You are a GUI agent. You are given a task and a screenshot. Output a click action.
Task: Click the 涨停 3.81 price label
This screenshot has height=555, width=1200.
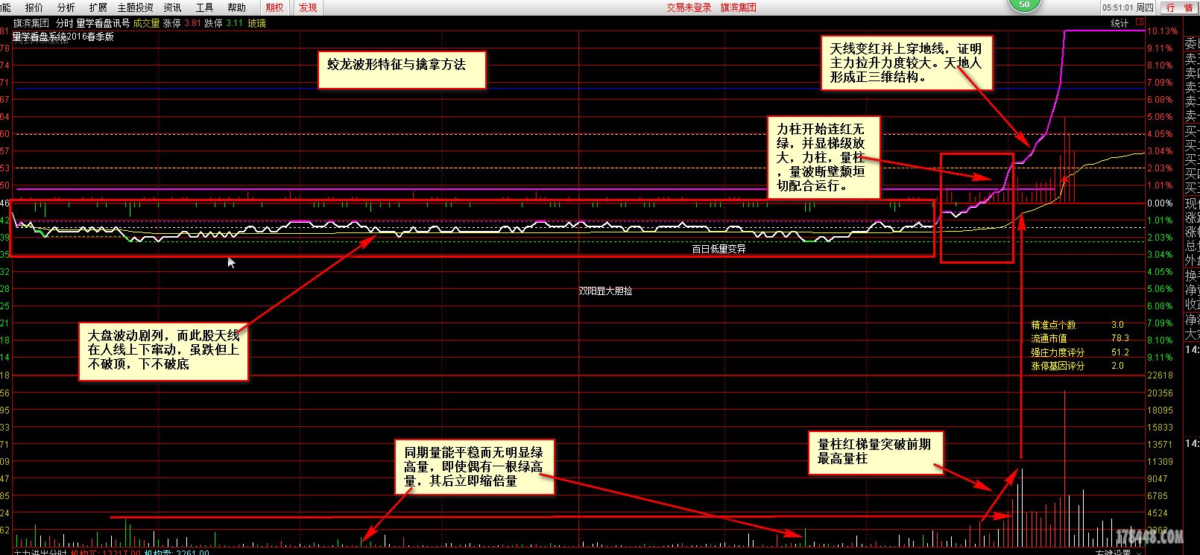182,23
